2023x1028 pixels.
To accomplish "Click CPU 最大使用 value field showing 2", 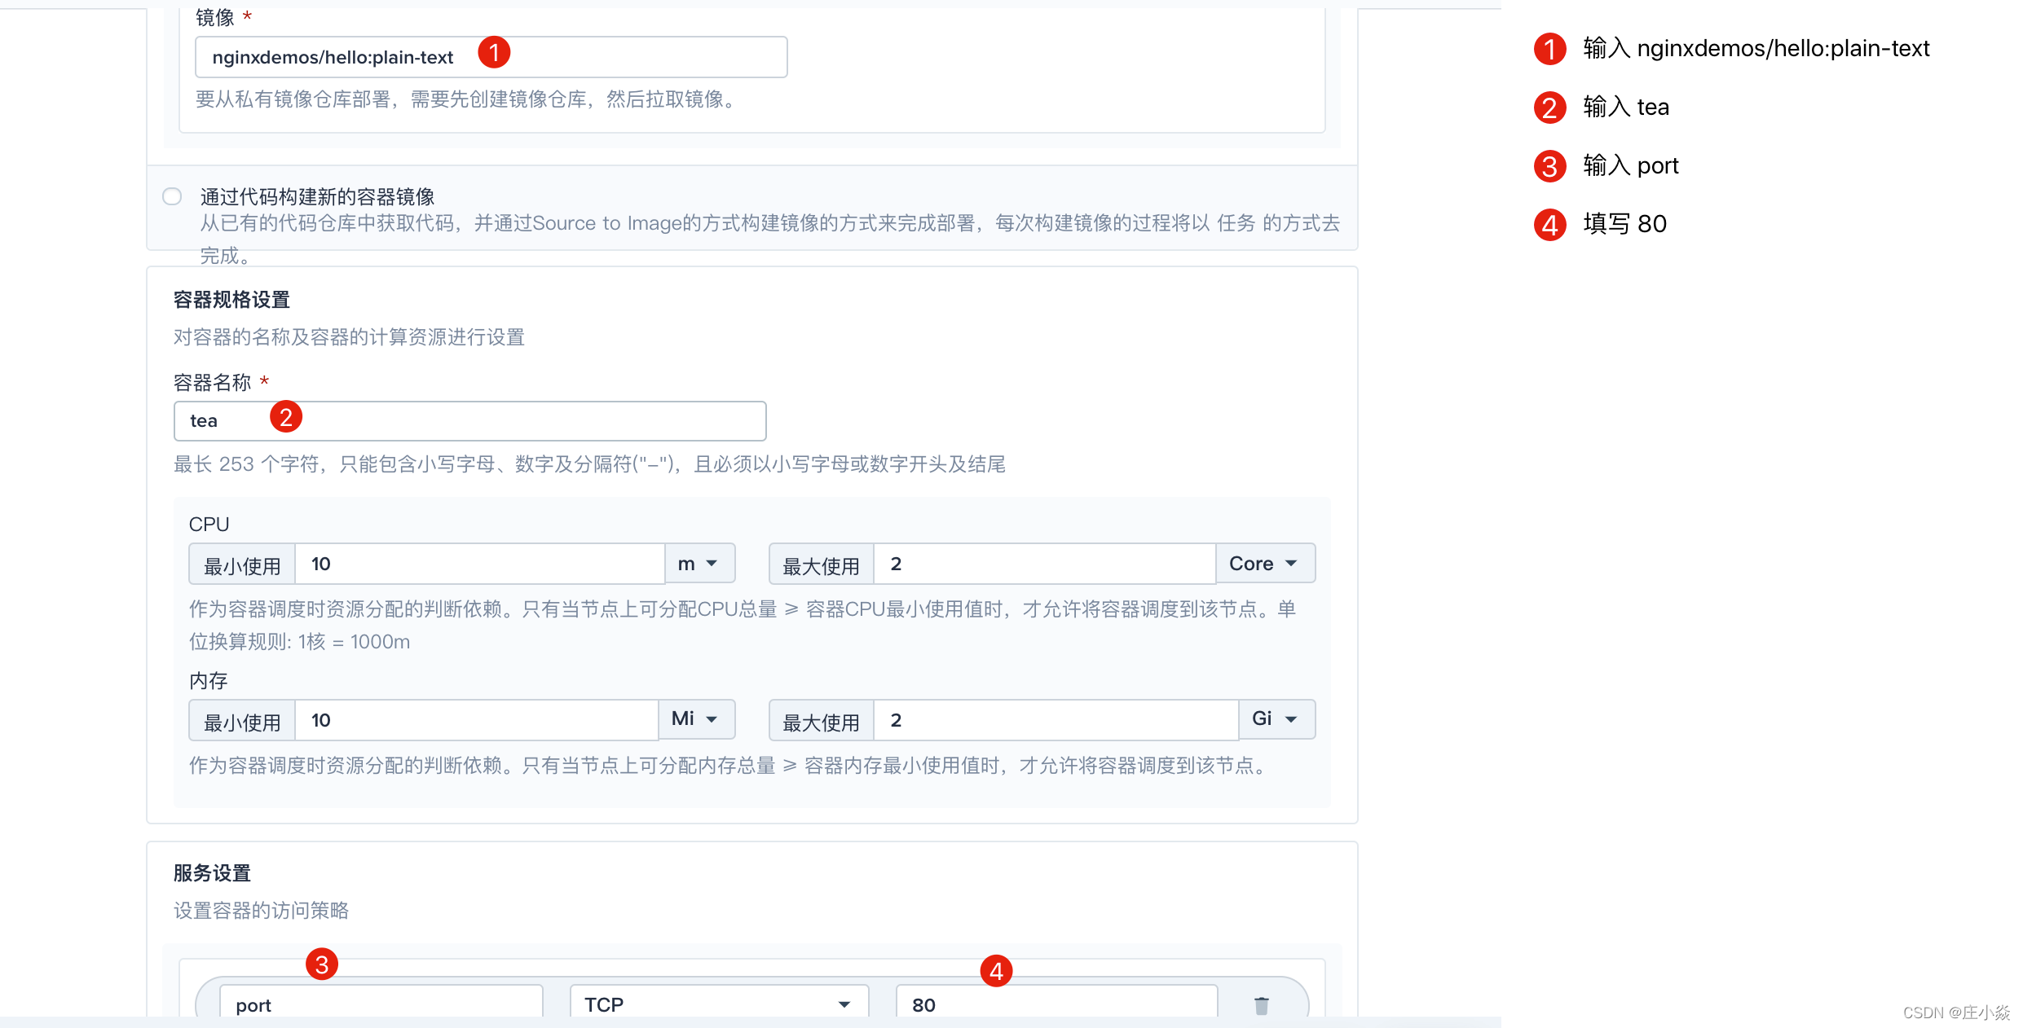I will pos(1043,564).
